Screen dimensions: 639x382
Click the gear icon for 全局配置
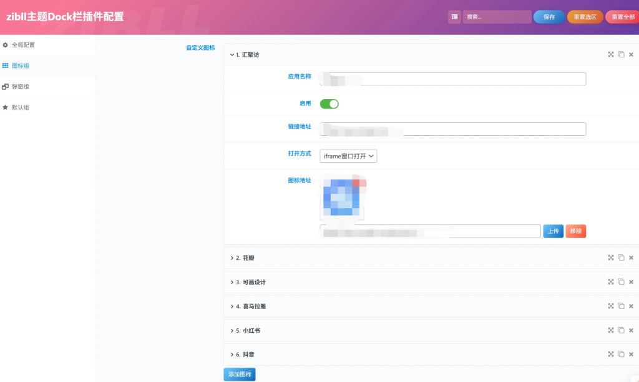point(5,45)
